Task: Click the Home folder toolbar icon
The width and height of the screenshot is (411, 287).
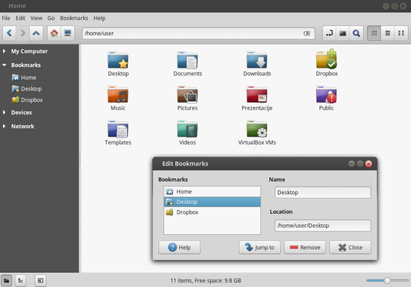Action: coord(54,33)
